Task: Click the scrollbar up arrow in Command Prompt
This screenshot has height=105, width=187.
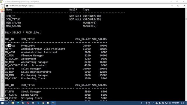Action: click(186, 9)
